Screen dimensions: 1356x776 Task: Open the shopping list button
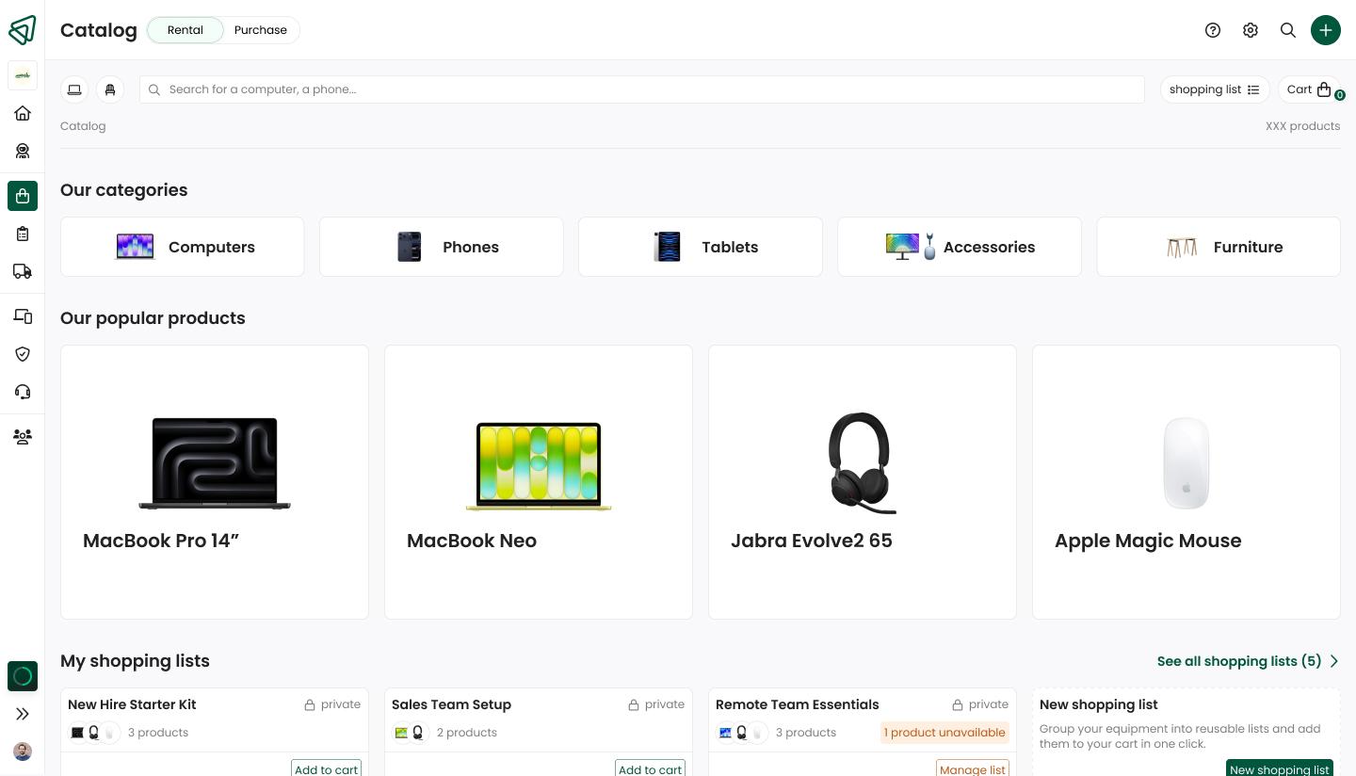[x=1215, y=89]
